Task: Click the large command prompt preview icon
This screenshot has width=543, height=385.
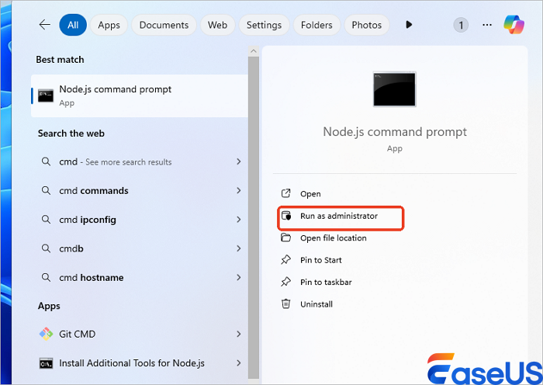Action: [394, 89]
